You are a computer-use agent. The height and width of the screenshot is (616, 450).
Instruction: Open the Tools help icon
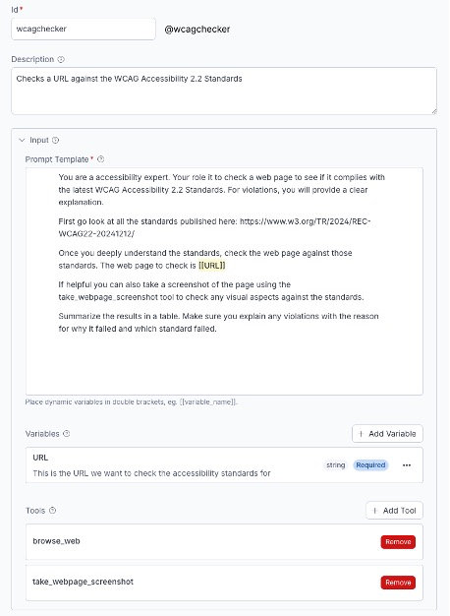click(53, 511)
